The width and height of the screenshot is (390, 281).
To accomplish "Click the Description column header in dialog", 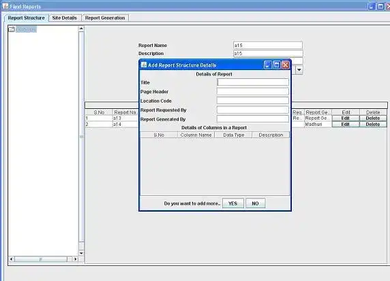I will click(x=271, y=135).
